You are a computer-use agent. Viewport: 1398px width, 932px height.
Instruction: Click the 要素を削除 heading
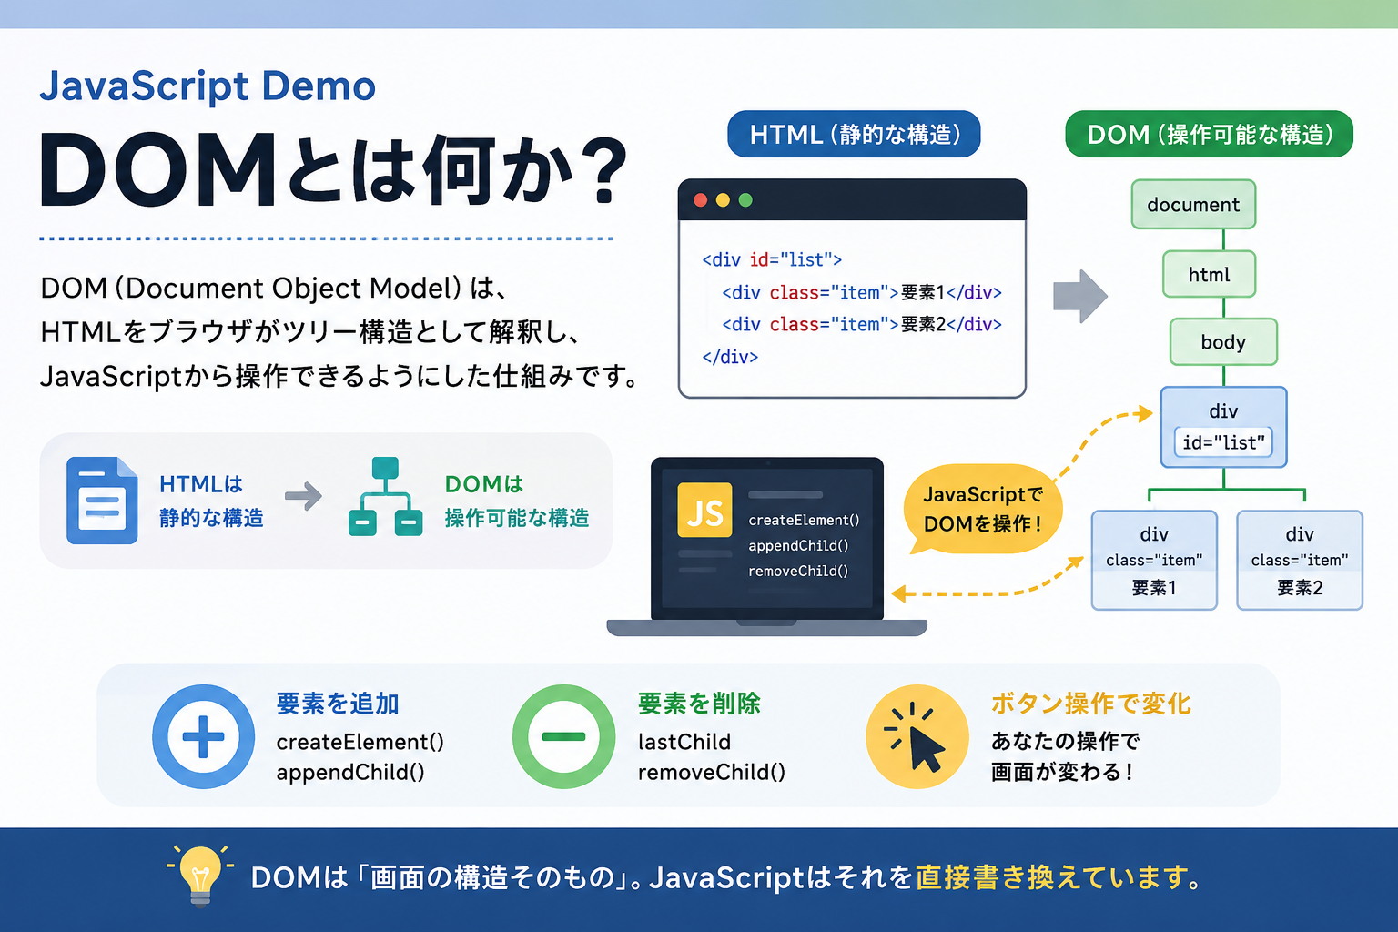(699, 704)
